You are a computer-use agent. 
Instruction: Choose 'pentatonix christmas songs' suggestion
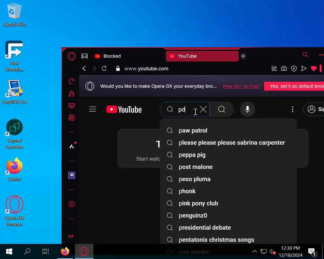click(228, 240)
